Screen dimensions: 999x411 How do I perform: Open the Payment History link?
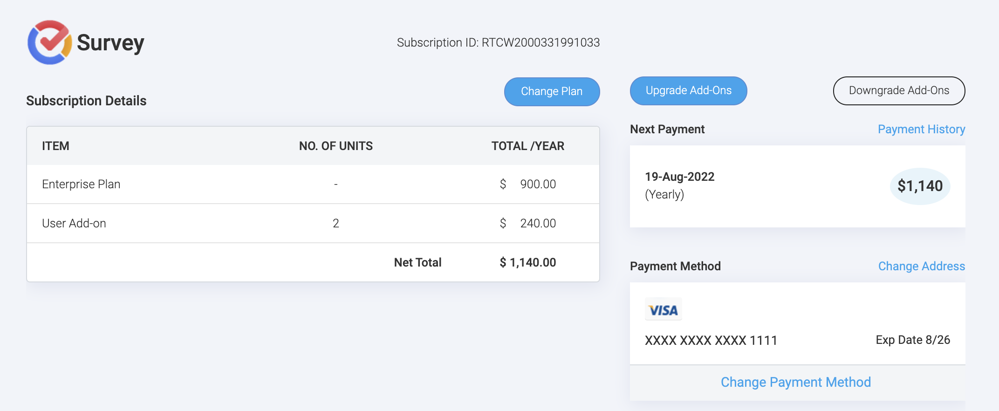pos(921,129)
